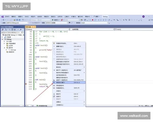
Task: Open the 断点(B) submenu
Action: pyautogui.click(x=69, y=67)
